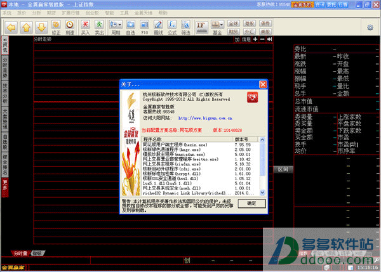Click the 行情 button in the title bar
381x272 pixels.
pos(343,4)
